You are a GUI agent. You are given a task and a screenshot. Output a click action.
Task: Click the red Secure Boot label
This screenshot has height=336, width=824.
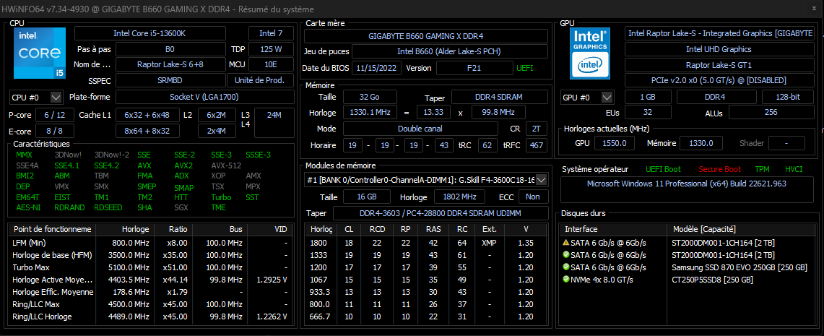(x=719, y=169)
